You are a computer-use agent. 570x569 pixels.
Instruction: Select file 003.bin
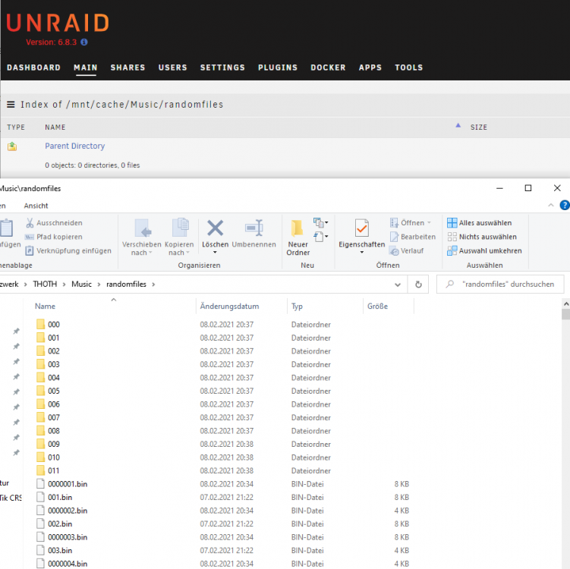click(60, 551)
